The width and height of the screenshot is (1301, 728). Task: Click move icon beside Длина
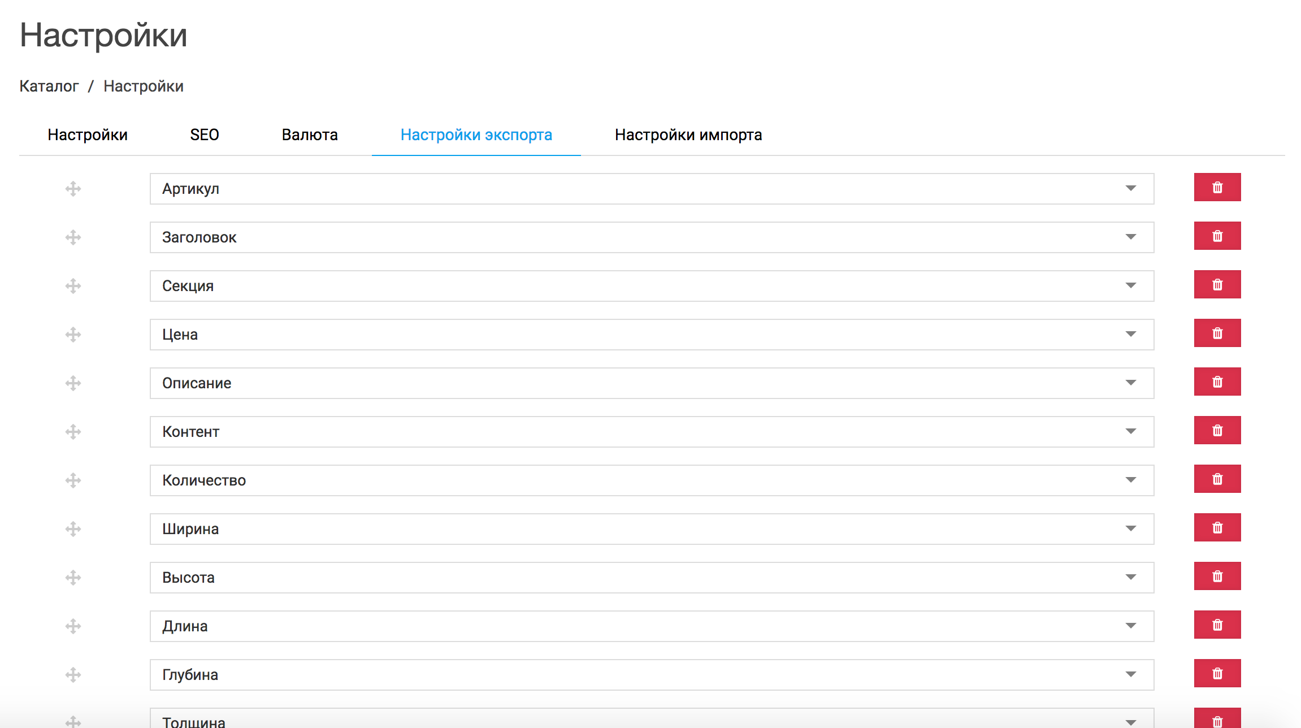[73, 626]
